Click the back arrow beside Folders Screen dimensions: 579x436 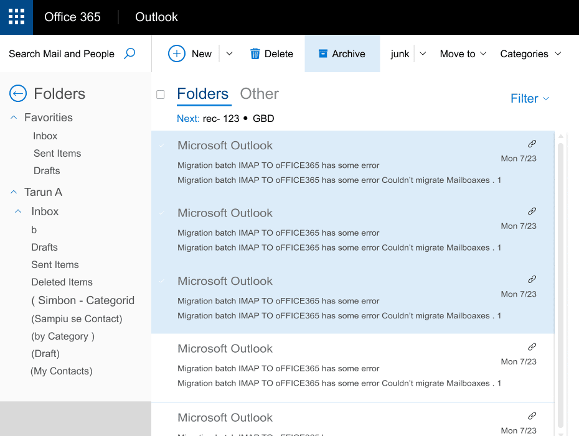coord(18,94)
